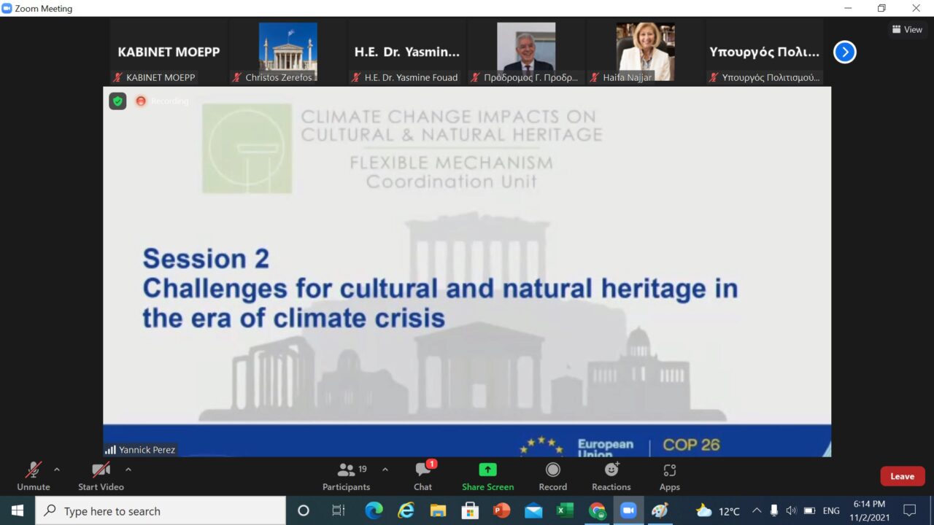
Task: Open the Zoom Apps panel
Action: coord(669,470)
